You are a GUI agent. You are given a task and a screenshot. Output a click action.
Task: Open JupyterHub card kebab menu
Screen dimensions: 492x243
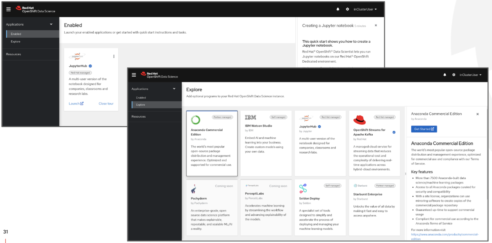coord(114,57)
